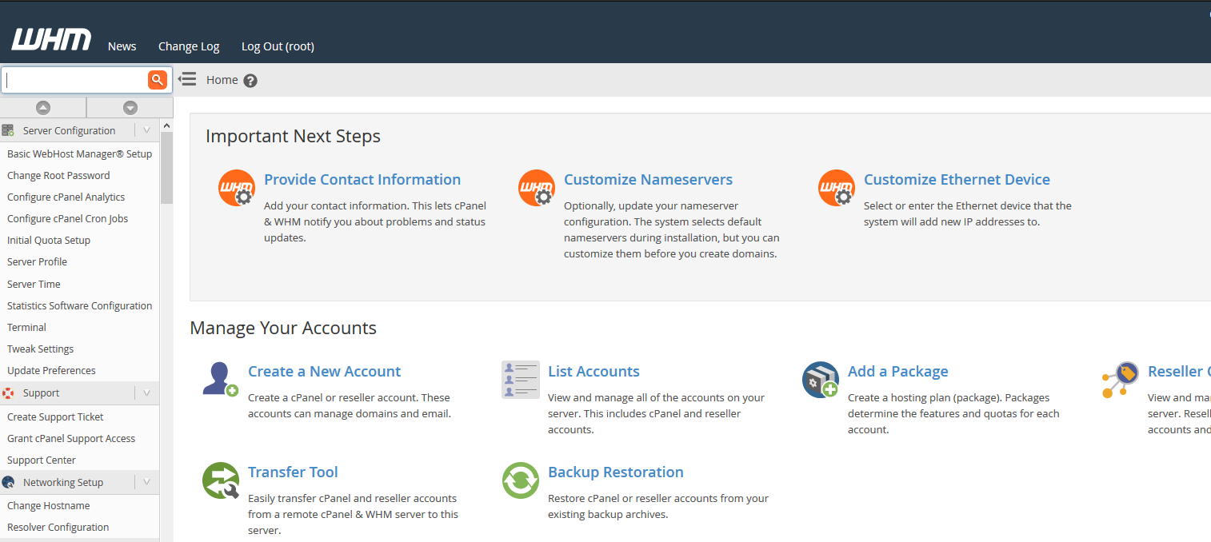Open Add a Package link
The height and width of the screenshot is (542, 1211).
pos(897,372)
